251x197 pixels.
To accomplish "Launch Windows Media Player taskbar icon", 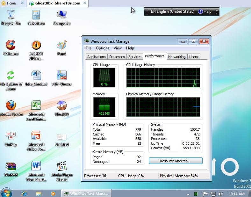I will pos(53,194).
